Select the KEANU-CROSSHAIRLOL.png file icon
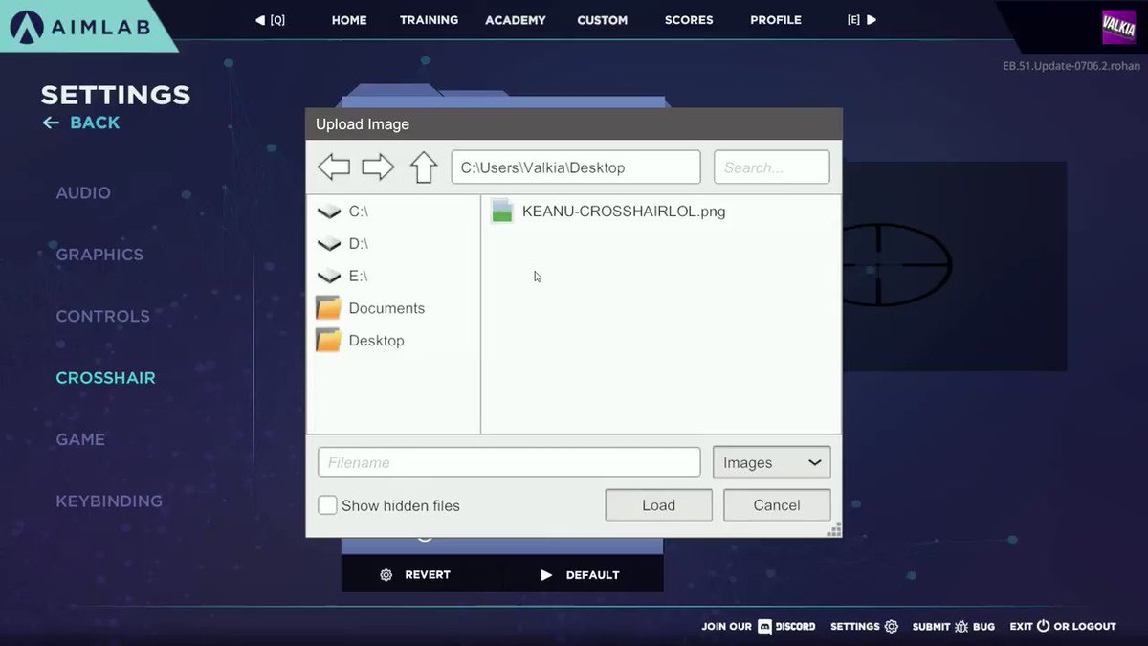This screenshot has width=1148, height=646. coord(502,211)
